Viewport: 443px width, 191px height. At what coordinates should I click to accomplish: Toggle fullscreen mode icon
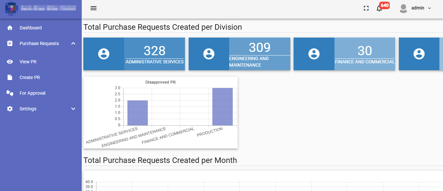click(366, 8)
